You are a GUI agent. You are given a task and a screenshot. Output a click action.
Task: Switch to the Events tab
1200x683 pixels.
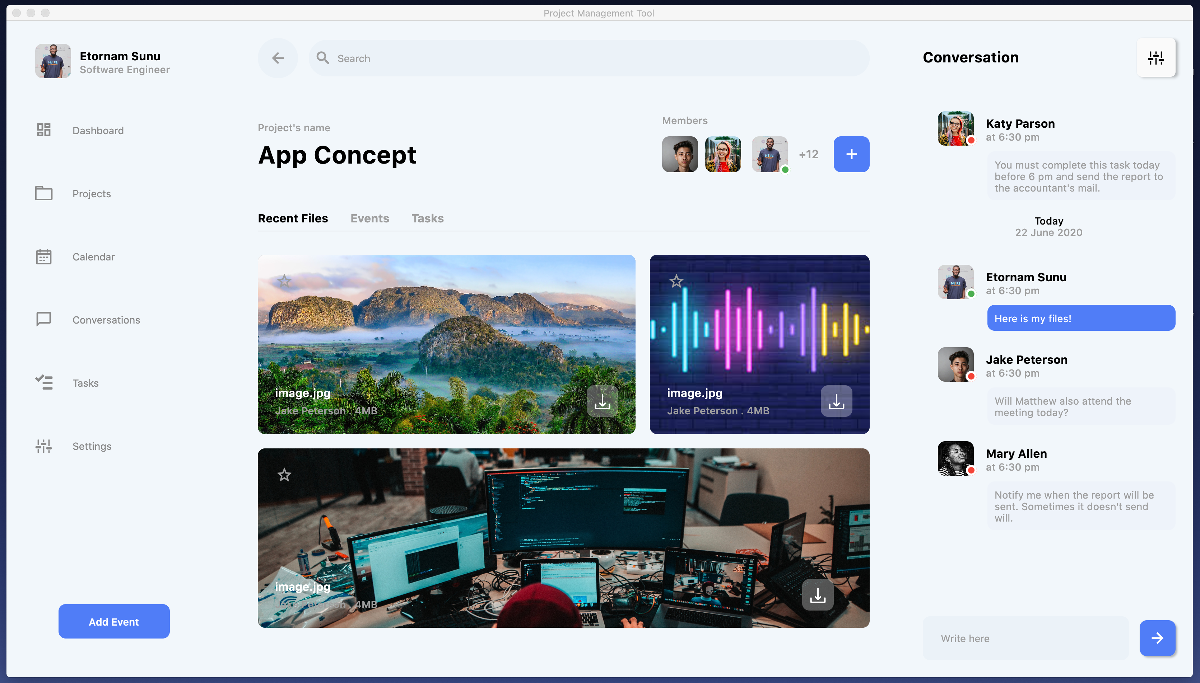[369, 218]
